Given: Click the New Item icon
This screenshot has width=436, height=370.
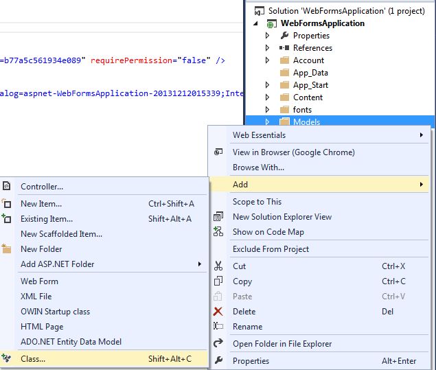Looking at the screenshot, I should pos(6,204).
